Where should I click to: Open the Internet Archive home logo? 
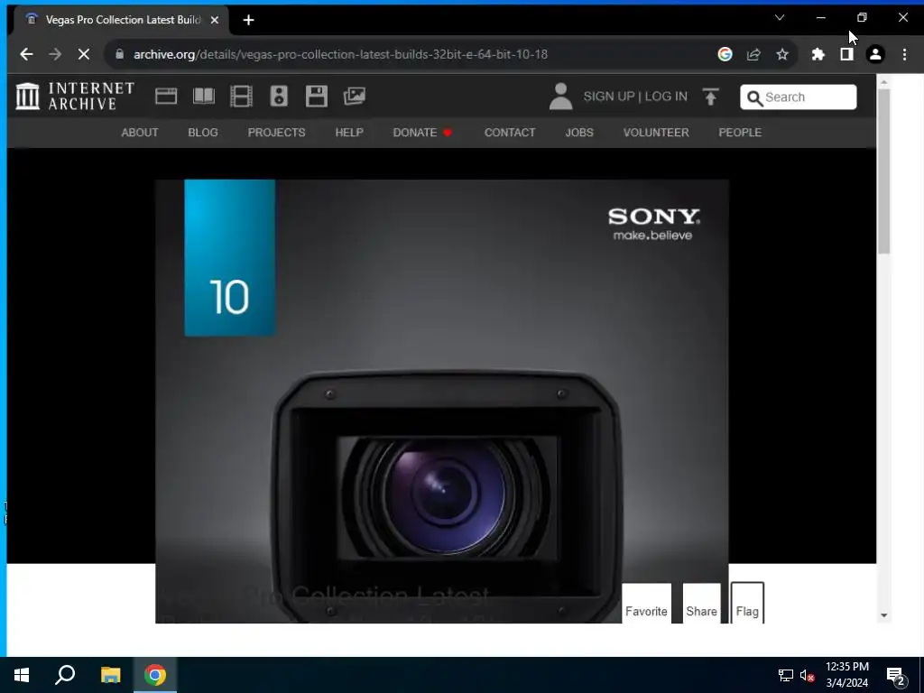[76, 96]
